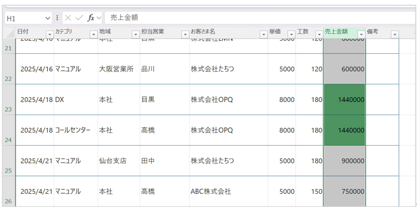Click 2025/4/21 date in row 25
The height and width of the screenshot is (207, 417).
pyautogui.click(x=35, y=161)
